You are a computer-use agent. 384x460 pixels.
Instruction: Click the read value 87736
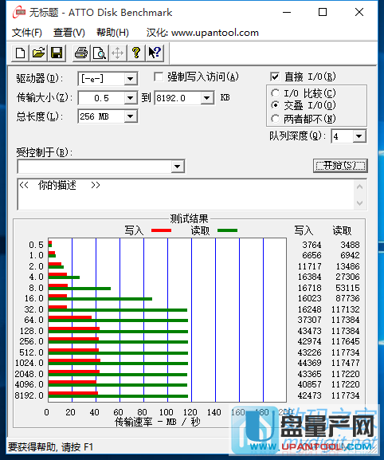point(347,298)
